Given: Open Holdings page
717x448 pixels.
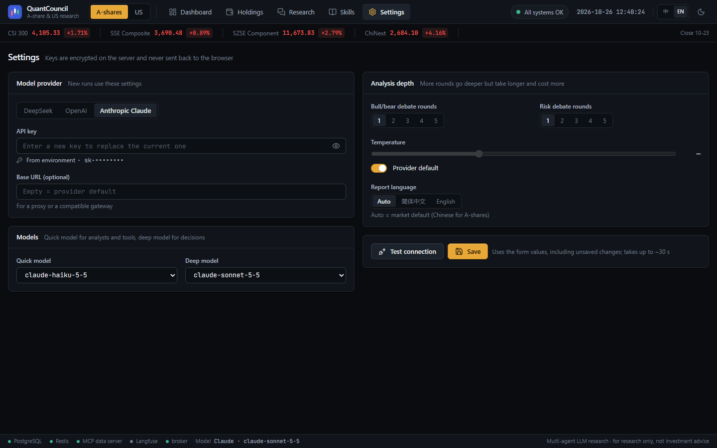Looking at the screenshot, I should pyautogui.click(x=244, y=12).
